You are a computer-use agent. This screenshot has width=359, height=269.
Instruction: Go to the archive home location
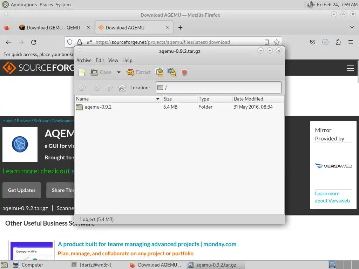point(122,88)
